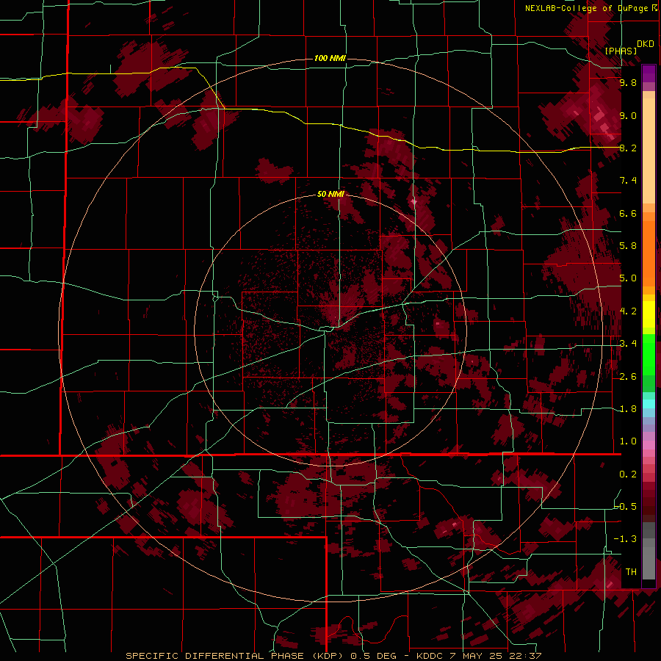Click the purple segment atop the color bar

click(x=649, y=73)
